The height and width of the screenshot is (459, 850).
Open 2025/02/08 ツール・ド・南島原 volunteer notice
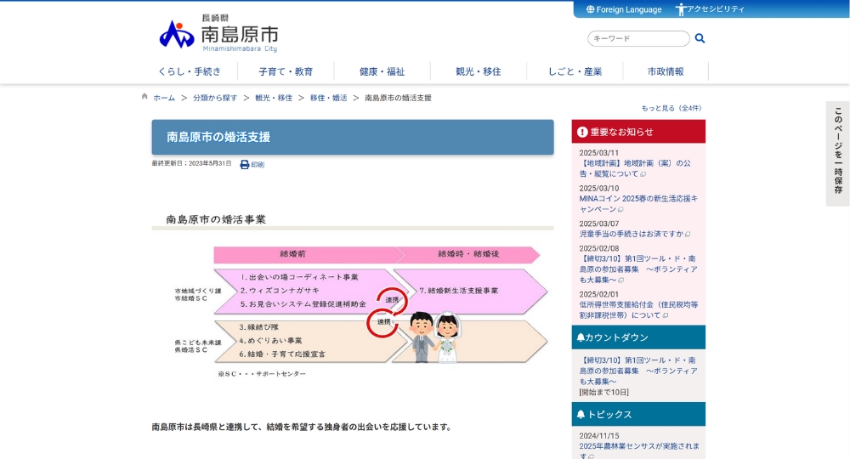pyautogui.click(x=638, y=269)
